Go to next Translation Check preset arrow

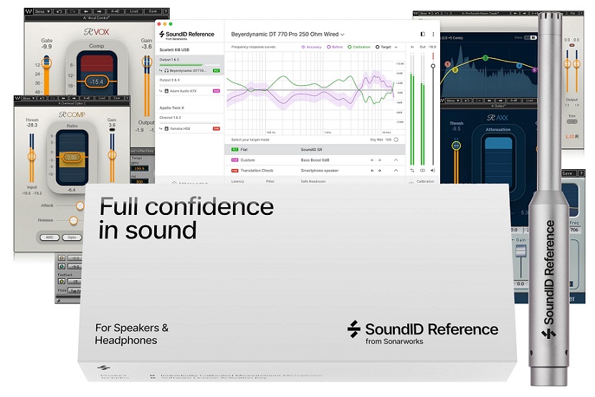[x=379, y=171]
